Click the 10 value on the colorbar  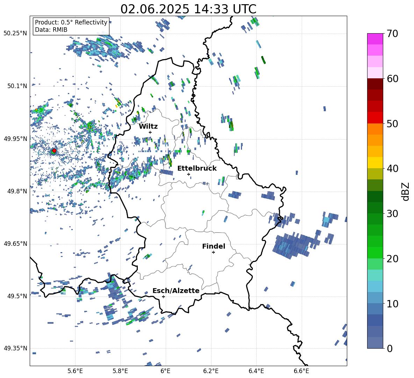pos(392,304)
